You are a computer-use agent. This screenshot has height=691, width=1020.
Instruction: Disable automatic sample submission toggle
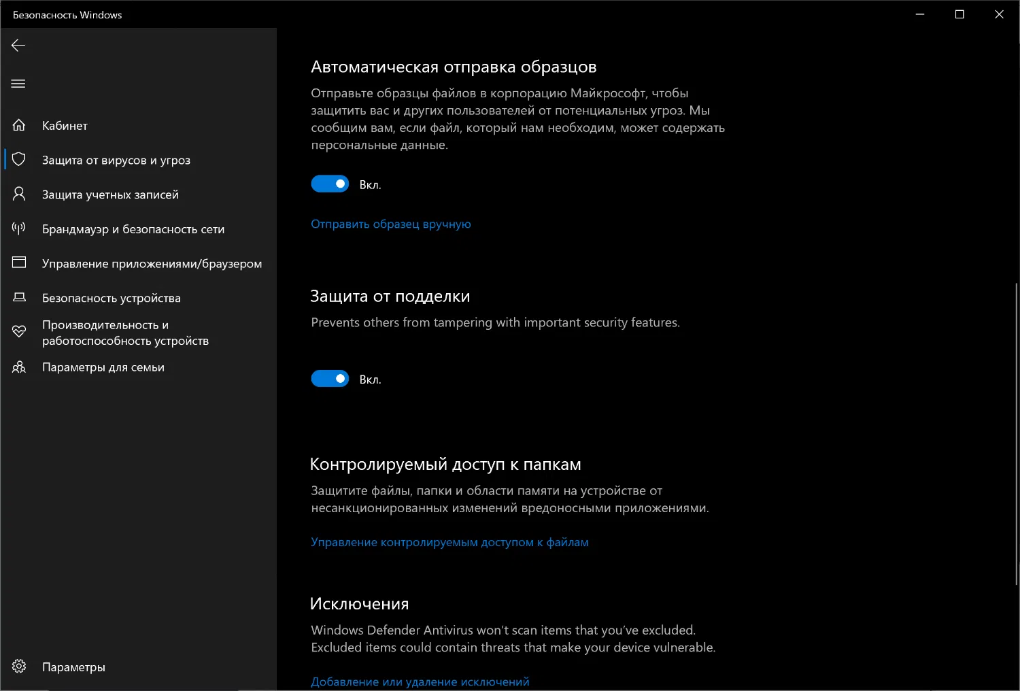330,184
